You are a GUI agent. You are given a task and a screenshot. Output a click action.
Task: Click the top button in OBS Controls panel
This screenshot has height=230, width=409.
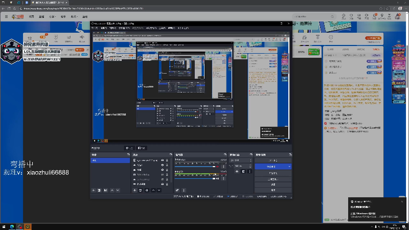[x=273, y=160]
